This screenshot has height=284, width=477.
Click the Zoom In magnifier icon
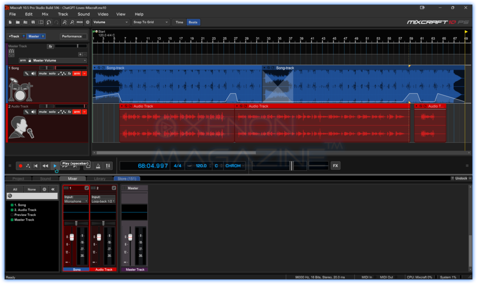point(64,22)
